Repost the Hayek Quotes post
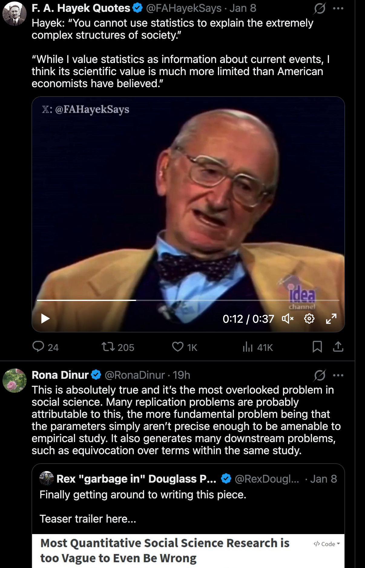Screen dimensions: 365x568 click(x=108, y=347)
